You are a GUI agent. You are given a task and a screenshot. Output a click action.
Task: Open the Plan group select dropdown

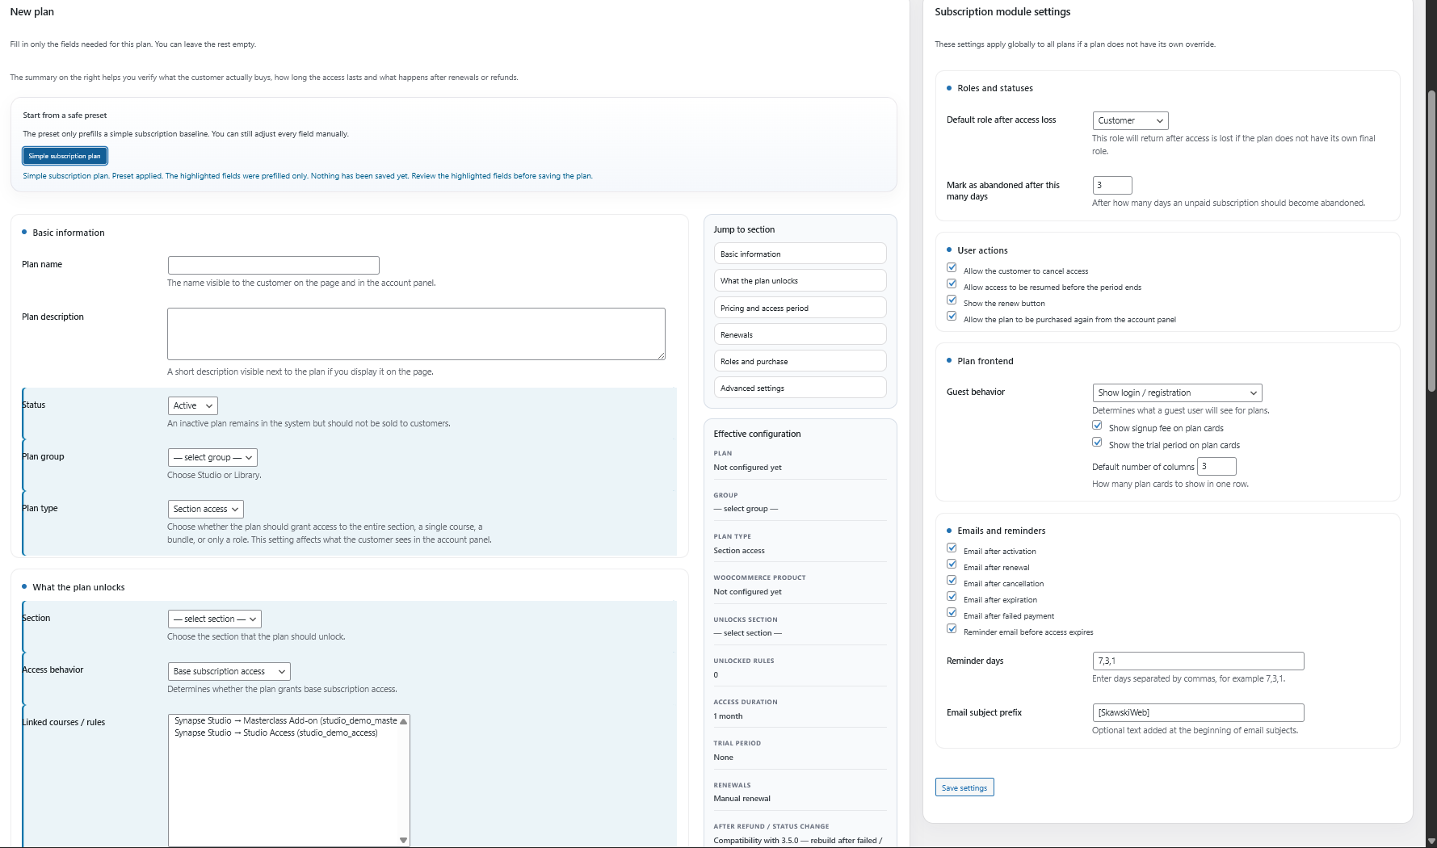(212, 457)
